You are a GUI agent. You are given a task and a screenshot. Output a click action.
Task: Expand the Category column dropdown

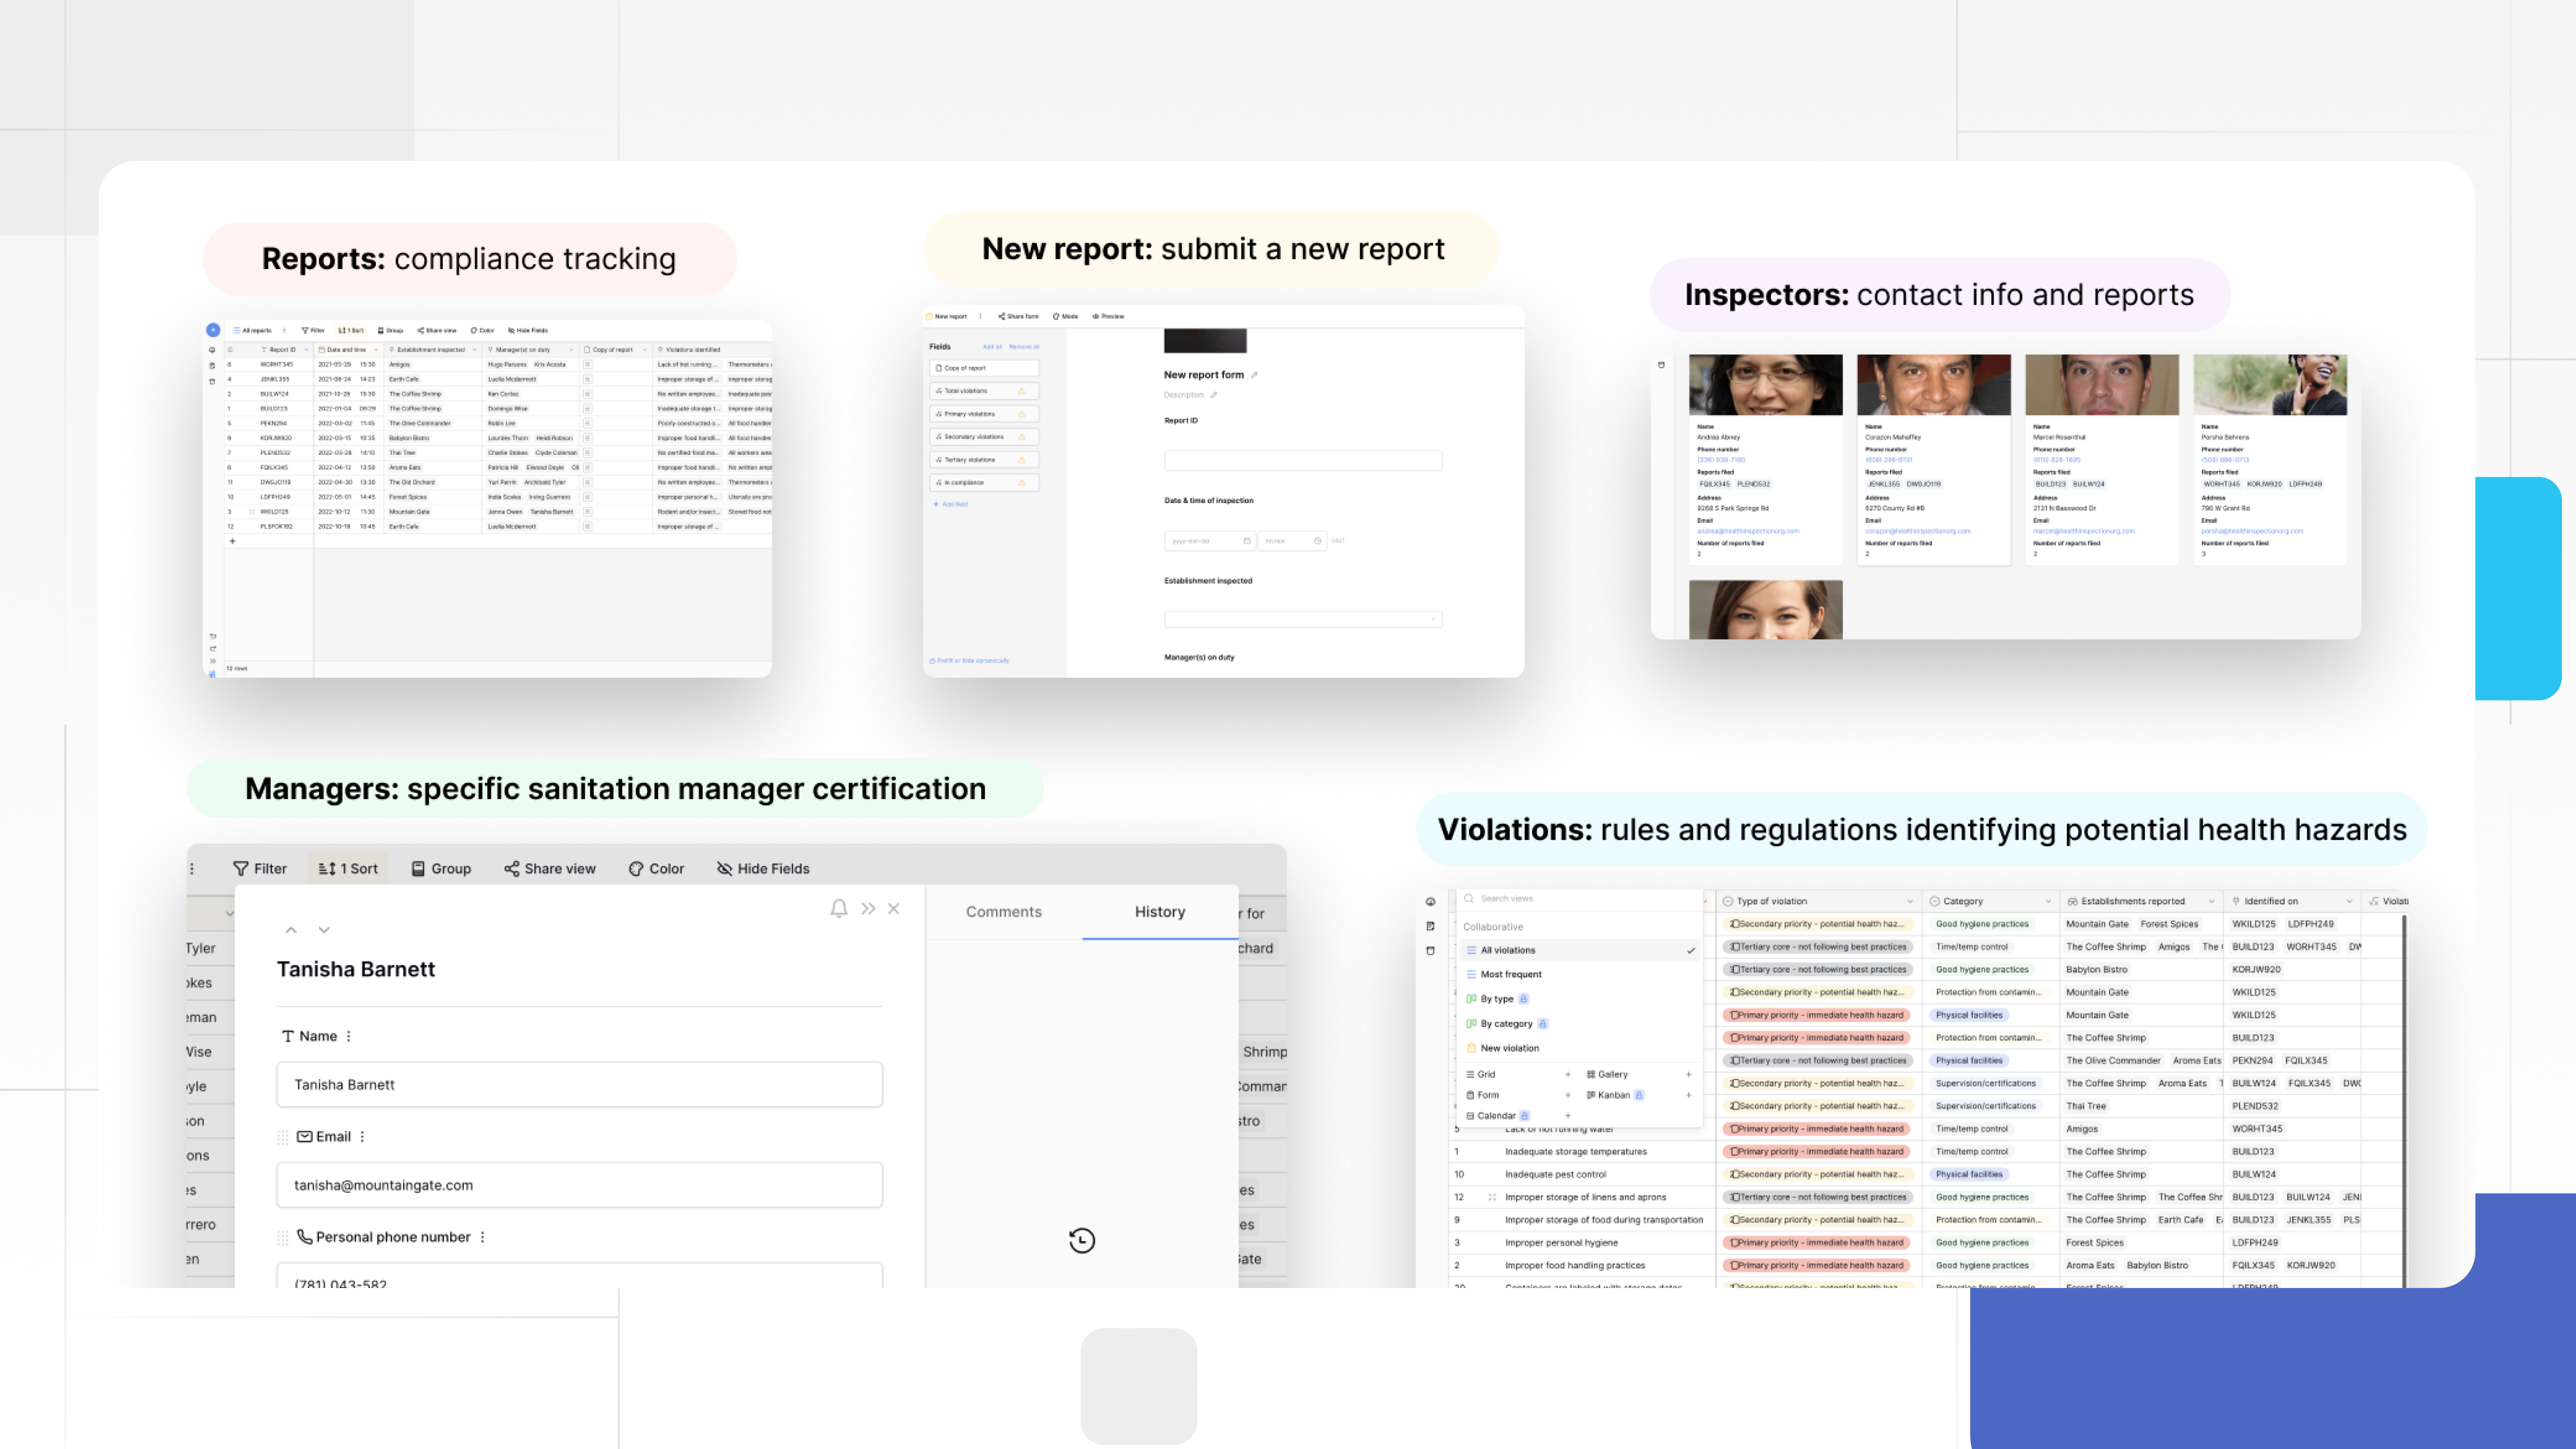tap(2048, 901)
